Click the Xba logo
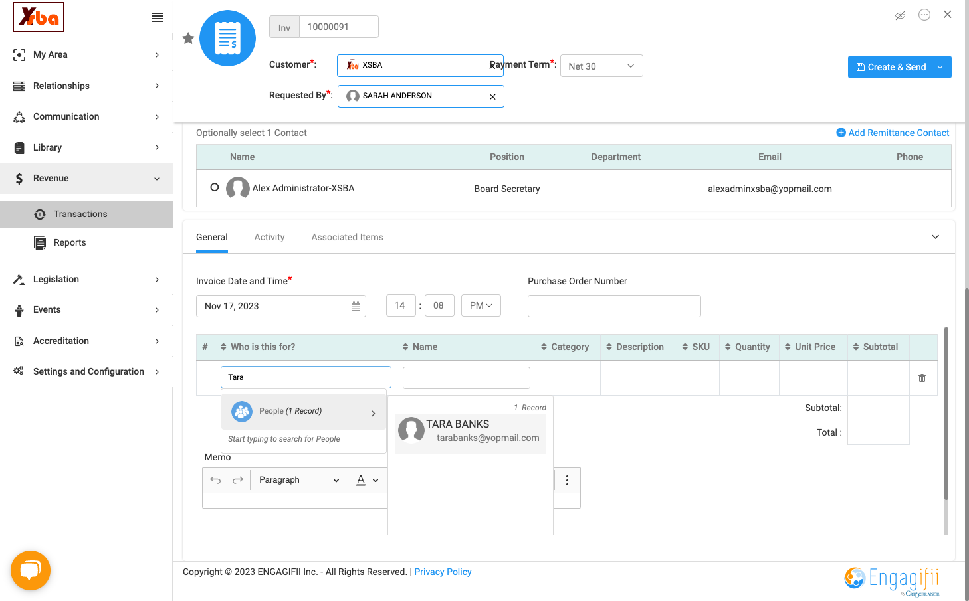 click(x=39, y=17)
